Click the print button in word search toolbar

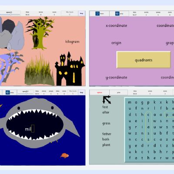(x=119, y=93)
